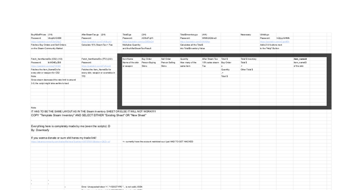The image size is (362, 190).
Task: Select the Fetch_ItemNameIDs (CS2) (1/2) cell
Action: (47, 59)
